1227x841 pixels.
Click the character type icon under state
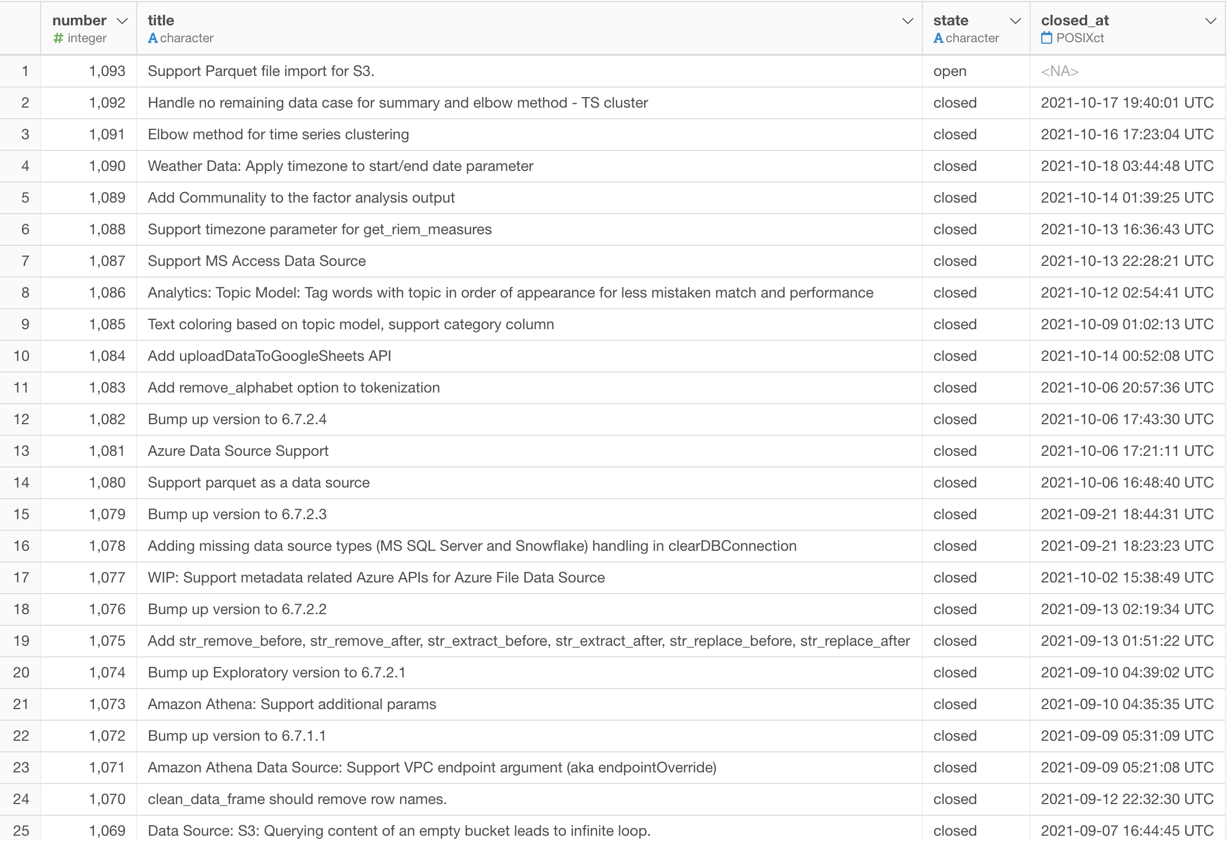point(938,38)
